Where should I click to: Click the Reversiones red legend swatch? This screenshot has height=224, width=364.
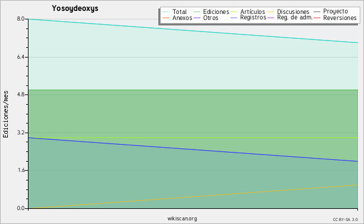317,18
